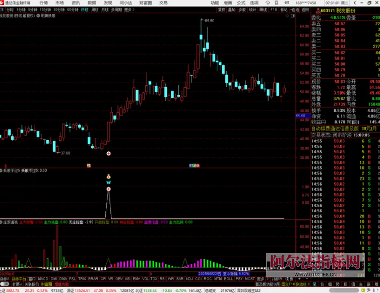
Task: Click the 44.40 price label on the price axis
Action: click(301, 115)
